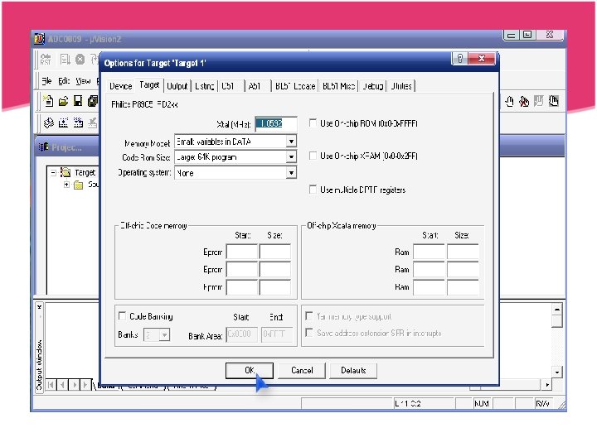Click the Bank Area Start field

[x=242, y=334]
